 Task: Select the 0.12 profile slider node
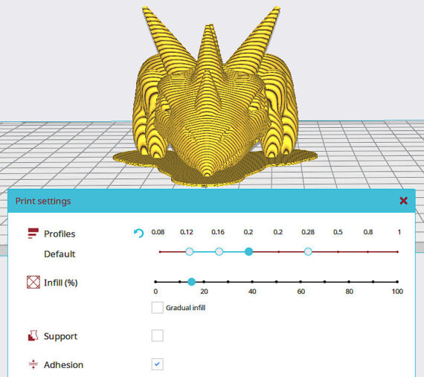pos(190,251)
